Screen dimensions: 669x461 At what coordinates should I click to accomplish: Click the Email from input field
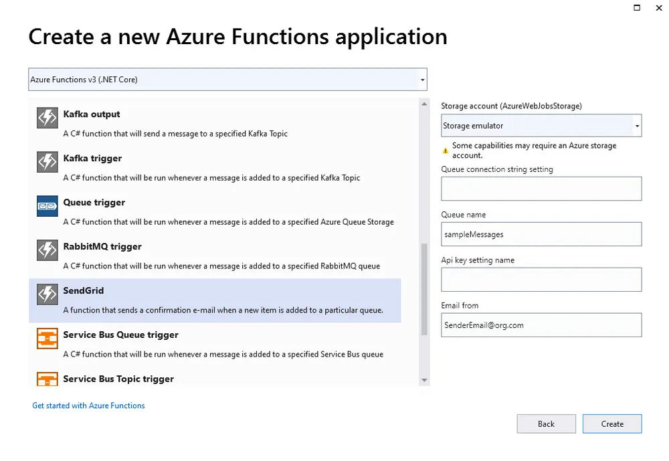click(x=541, y=325)
